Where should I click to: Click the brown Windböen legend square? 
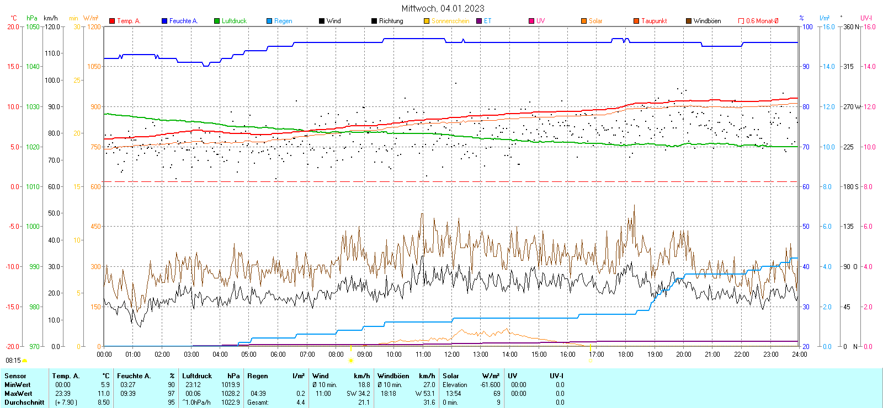689,21
